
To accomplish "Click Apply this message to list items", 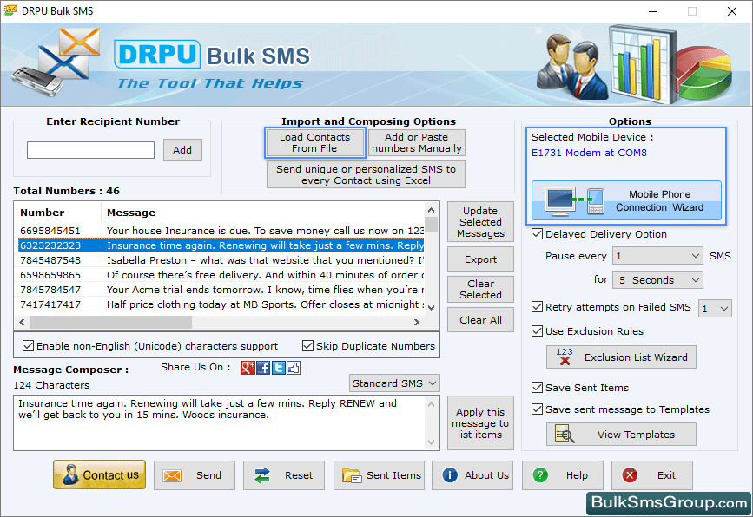I will pyautogui.click(x=480, y=423).
